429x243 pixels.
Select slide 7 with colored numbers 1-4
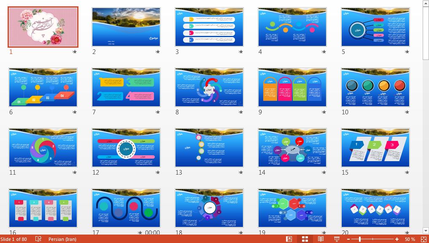click(126, 87)
